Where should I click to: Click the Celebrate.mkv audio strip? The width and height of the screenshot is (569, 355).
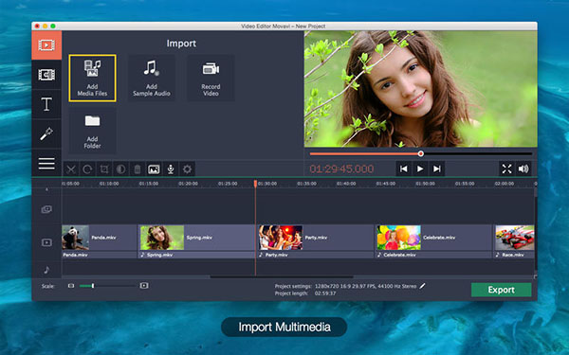433,255
